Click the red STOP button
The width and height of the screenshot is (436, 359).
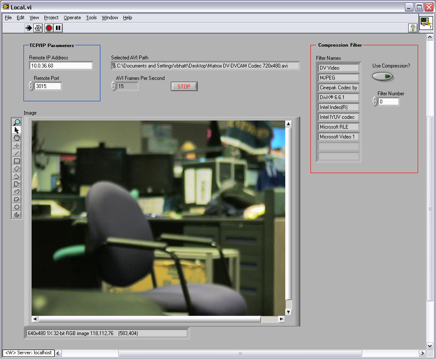pos(184,86)
